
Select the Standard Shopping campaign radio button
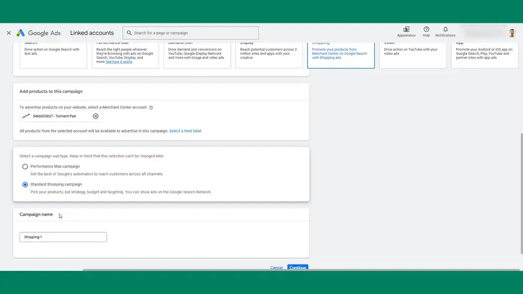click(25, 185)
